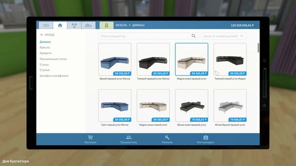Click price tag on Яркий правый угол Магма

pyautogui.click(x=122, y=73)
